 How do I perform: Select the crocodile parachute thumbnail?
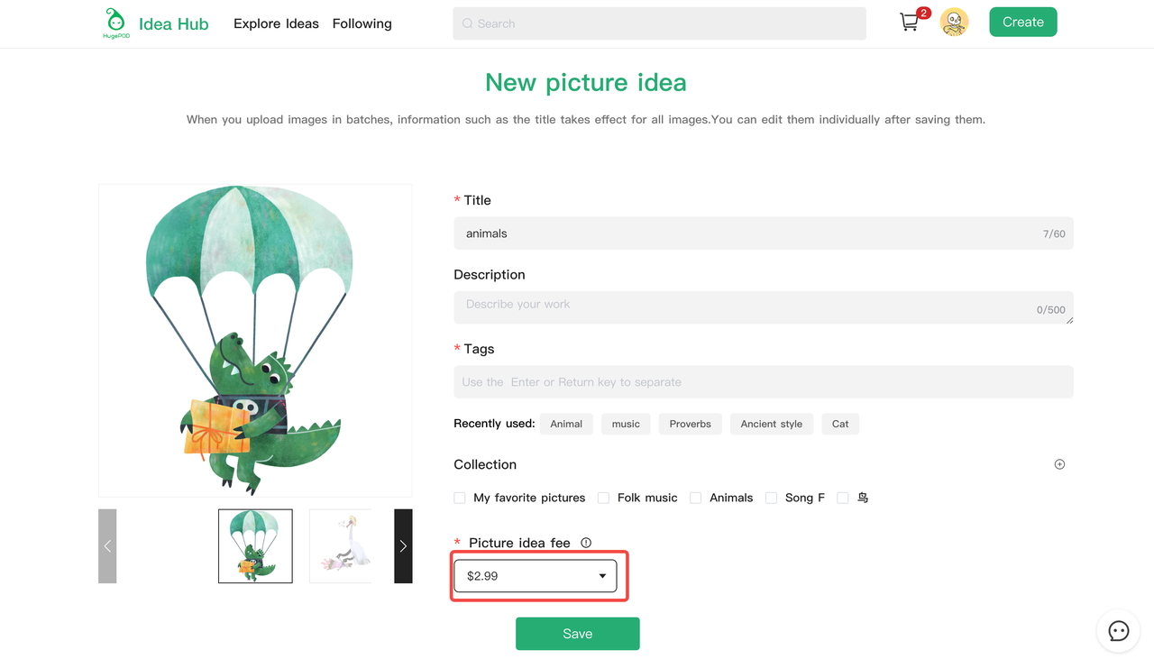[255, 546]
